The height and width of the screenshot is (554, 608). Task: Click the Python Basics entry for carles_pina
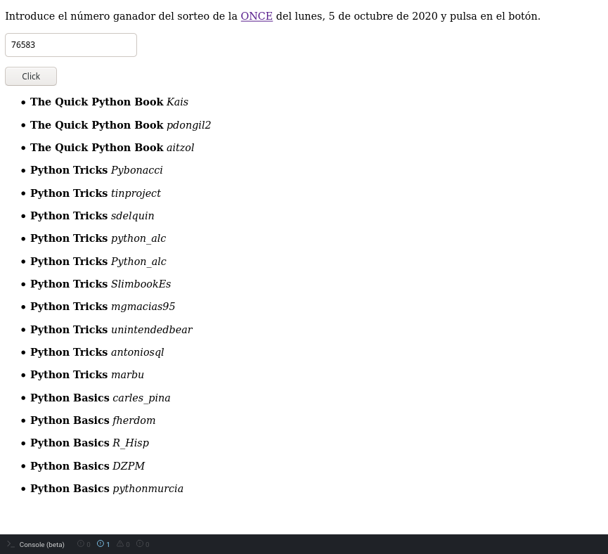click(100, 398)
